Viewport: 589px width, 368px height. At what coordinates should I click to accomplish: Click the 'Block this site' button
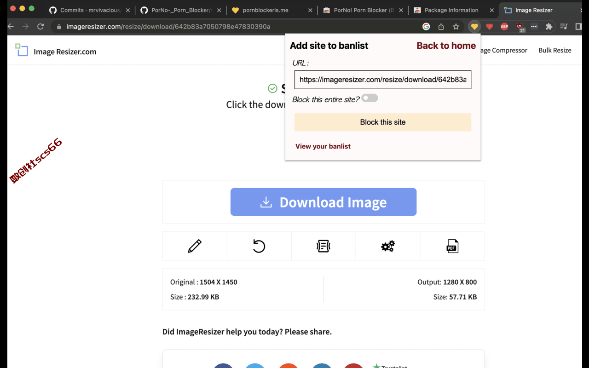383,122
